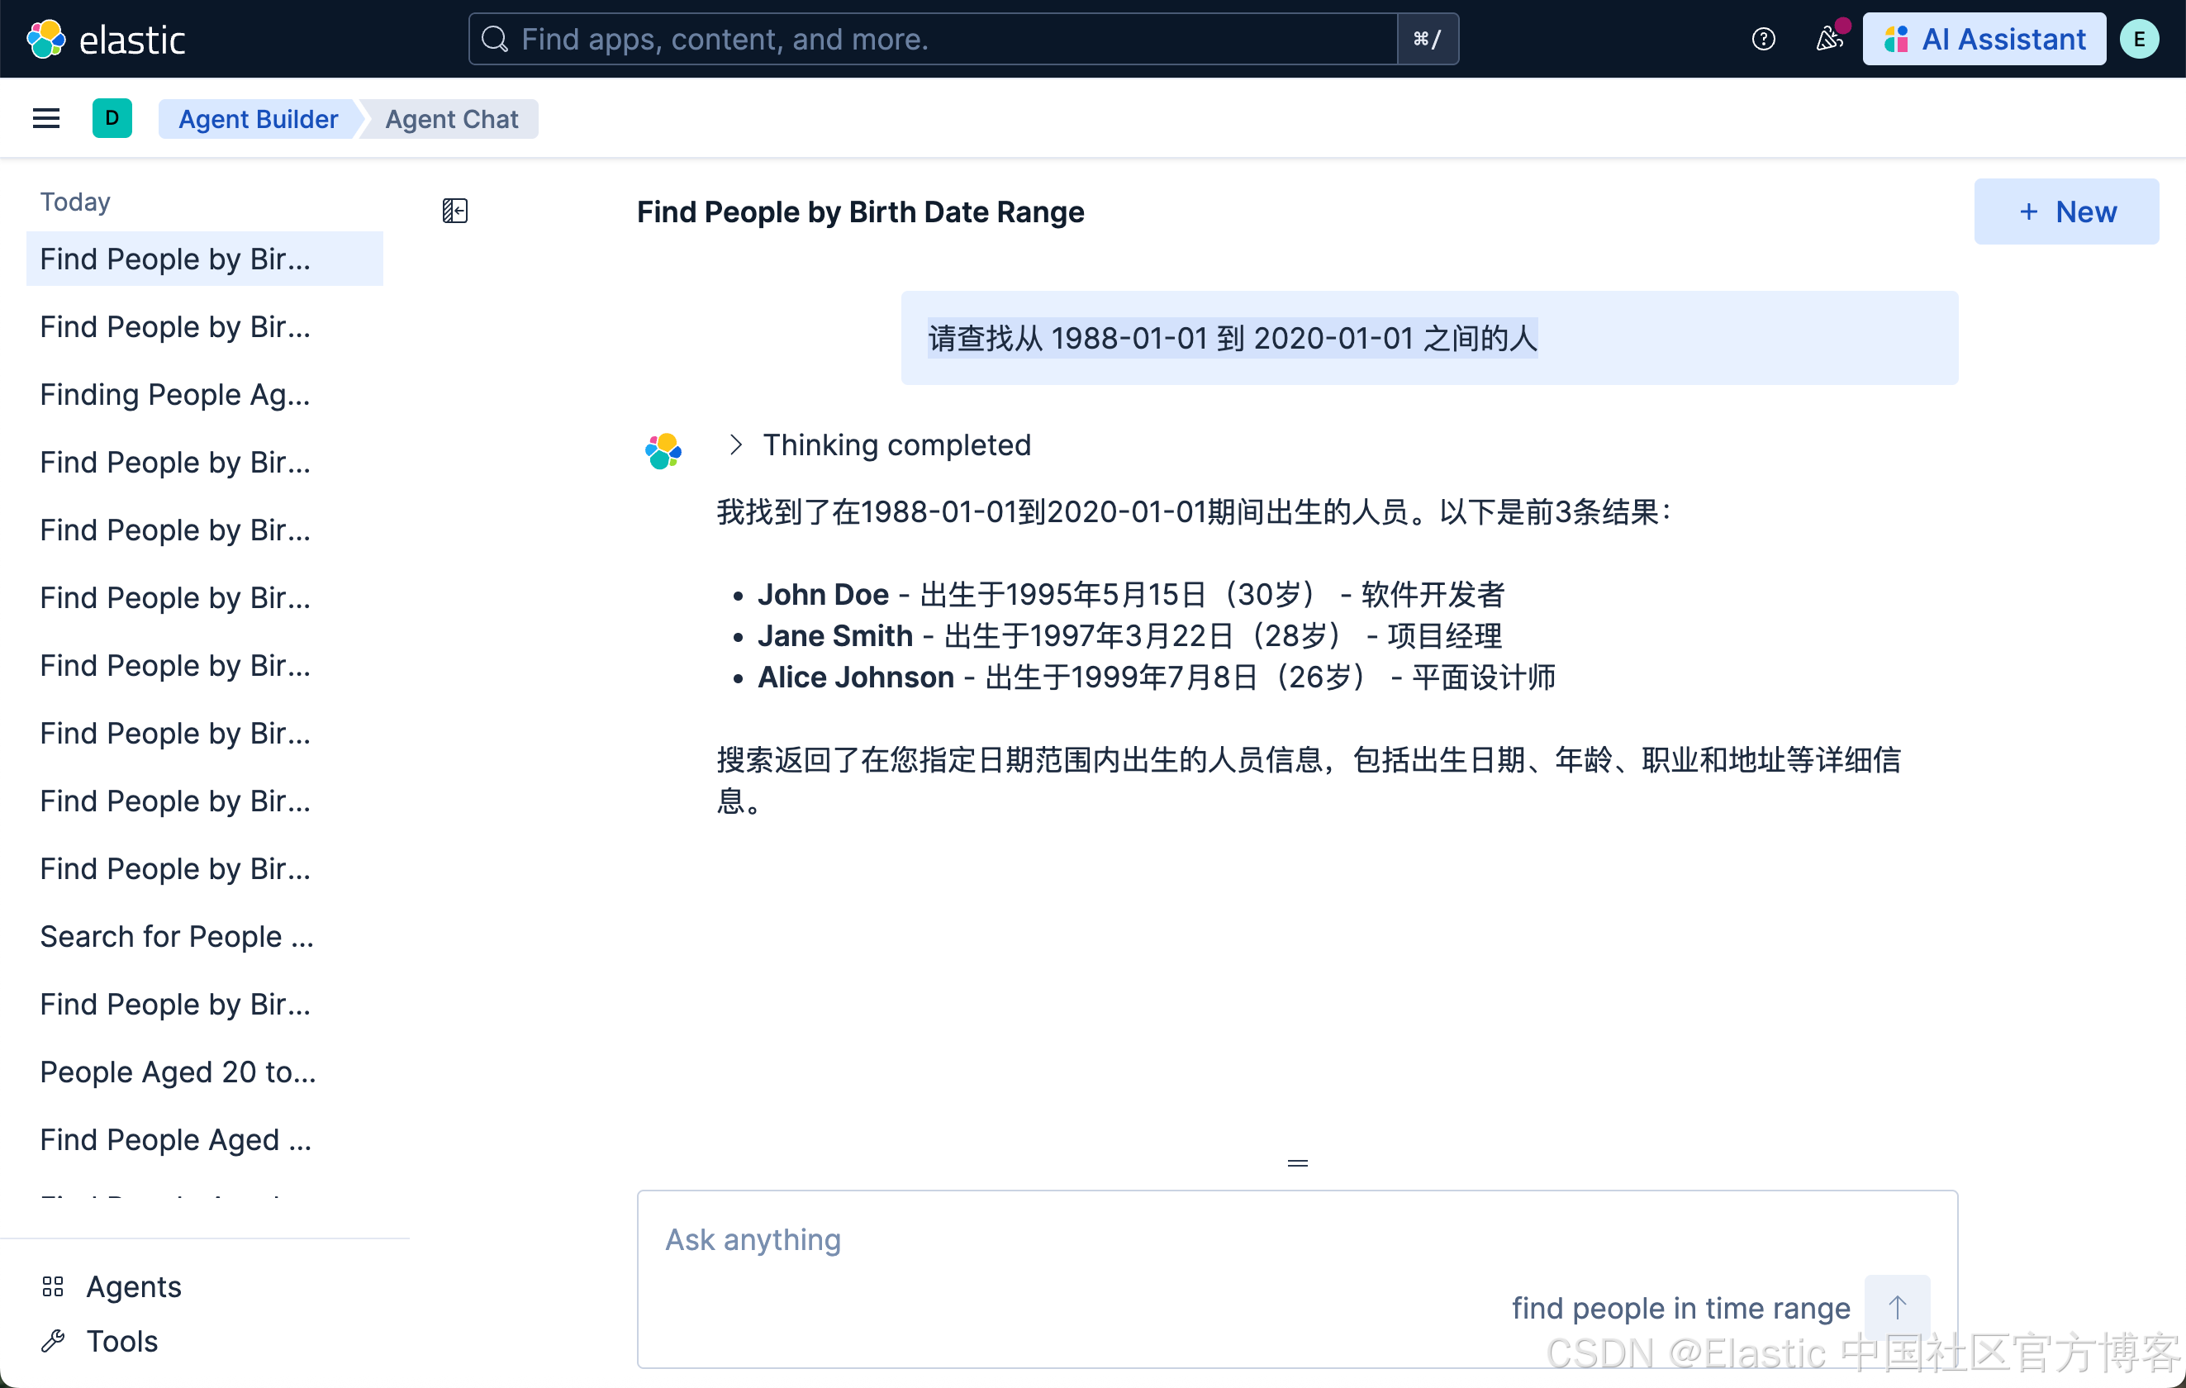Start a New conversation
This screenshot has width=2186, height=1388.
coord(2066,212)
